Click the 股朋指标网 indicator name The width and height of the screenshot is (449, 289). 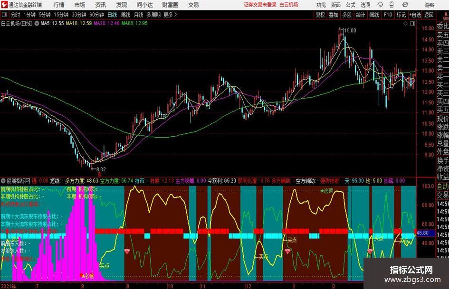[19, 181]
